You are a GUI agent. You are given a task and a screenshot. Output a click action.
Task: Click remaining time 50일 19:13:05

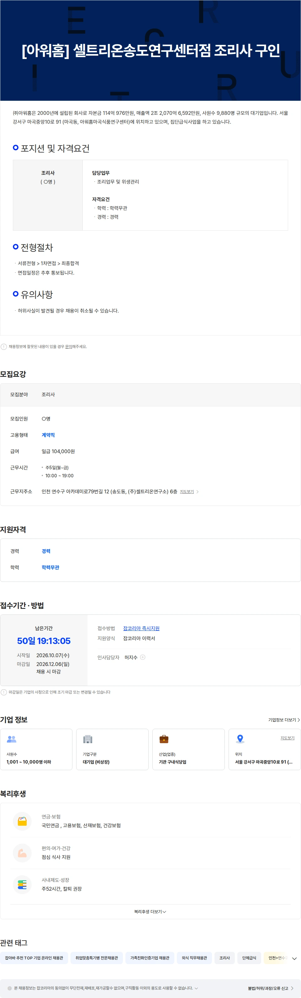click(44, 641)
